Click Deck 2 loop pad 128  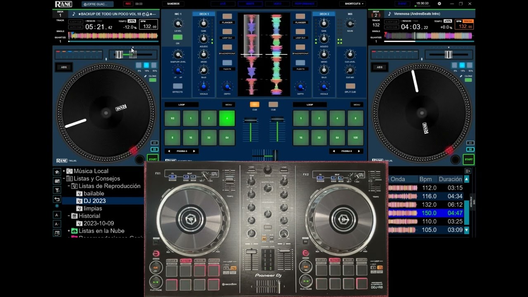(x=356, y=137)
